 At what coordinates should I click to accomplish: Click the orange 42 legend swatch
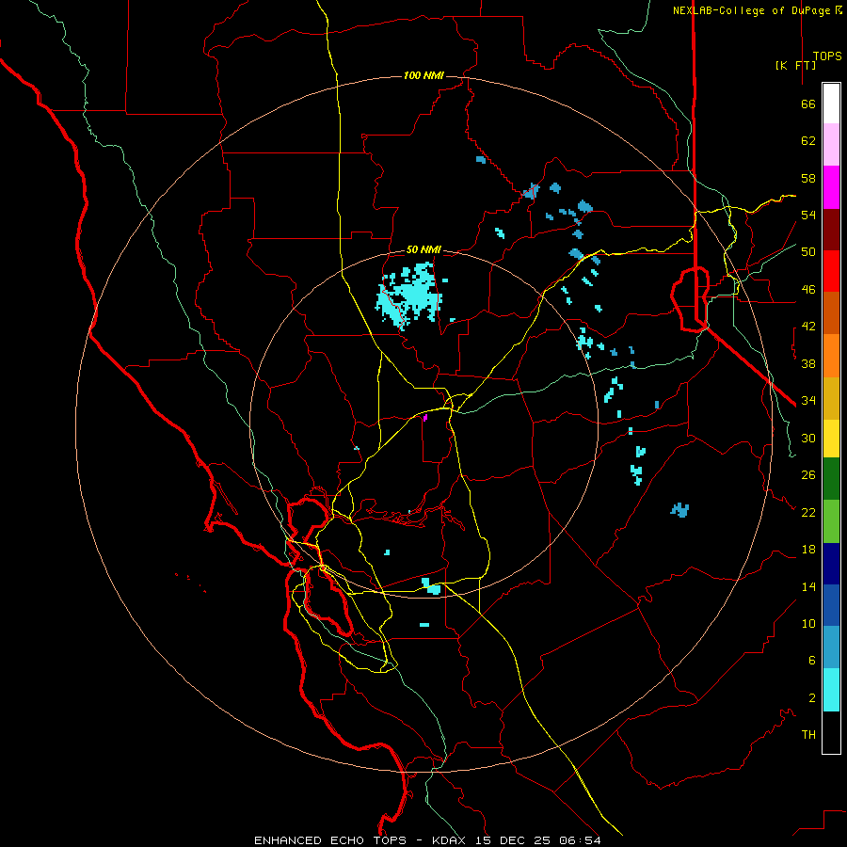click(x=831, y=356)
